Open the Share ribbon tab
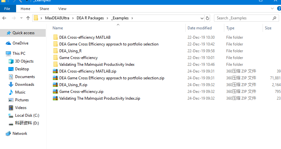Screen dimensions: 281x149 point(44,9)
